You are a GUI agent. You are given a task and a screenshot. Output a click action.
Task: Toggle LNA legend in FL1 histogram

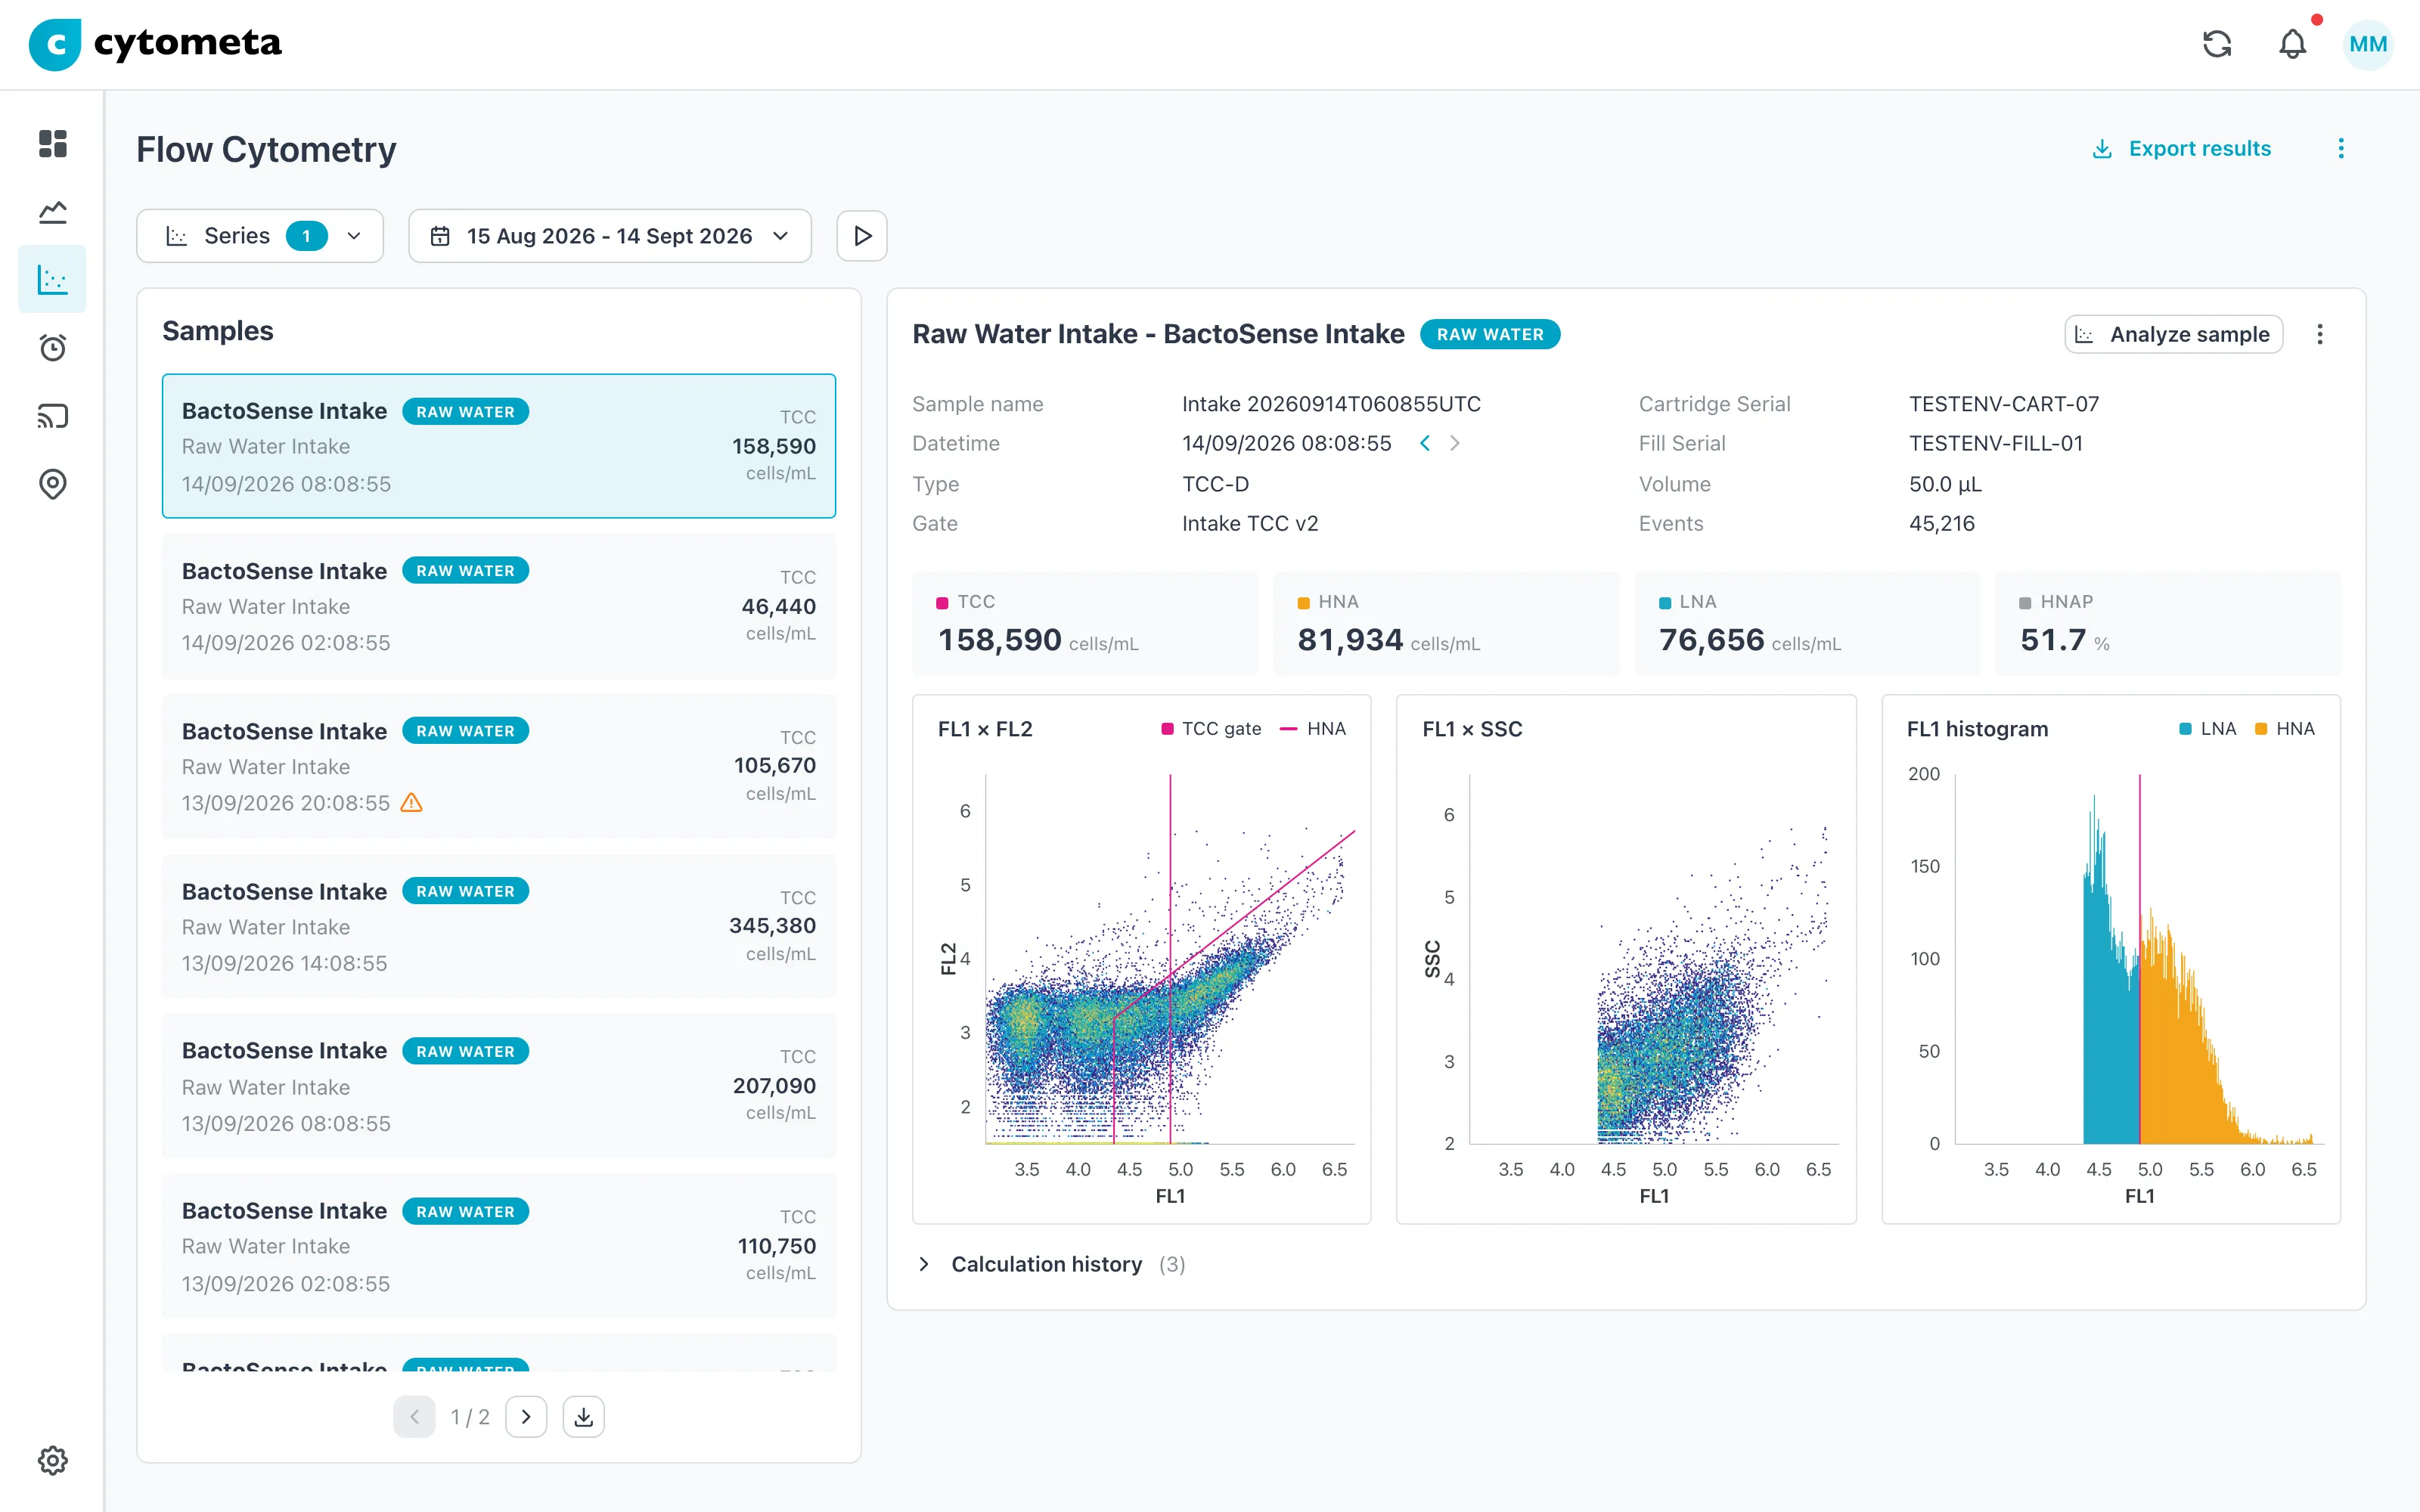click(x=2207, y=729)
